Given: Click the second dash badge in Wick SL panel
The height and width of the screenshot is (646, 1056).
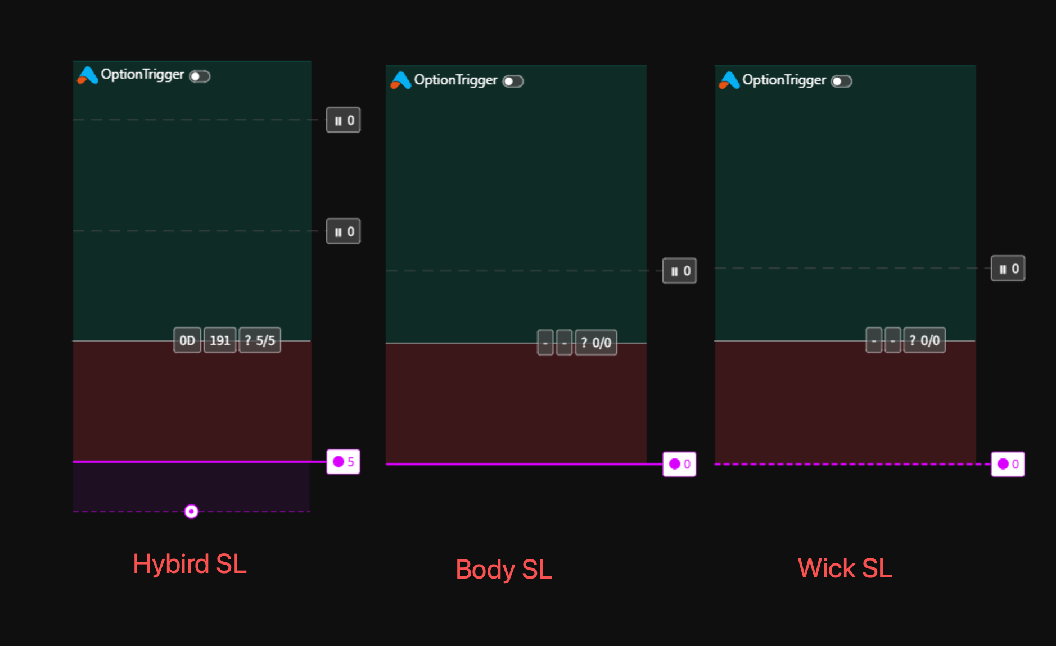Looking at the screenshot, I should 892,340.
